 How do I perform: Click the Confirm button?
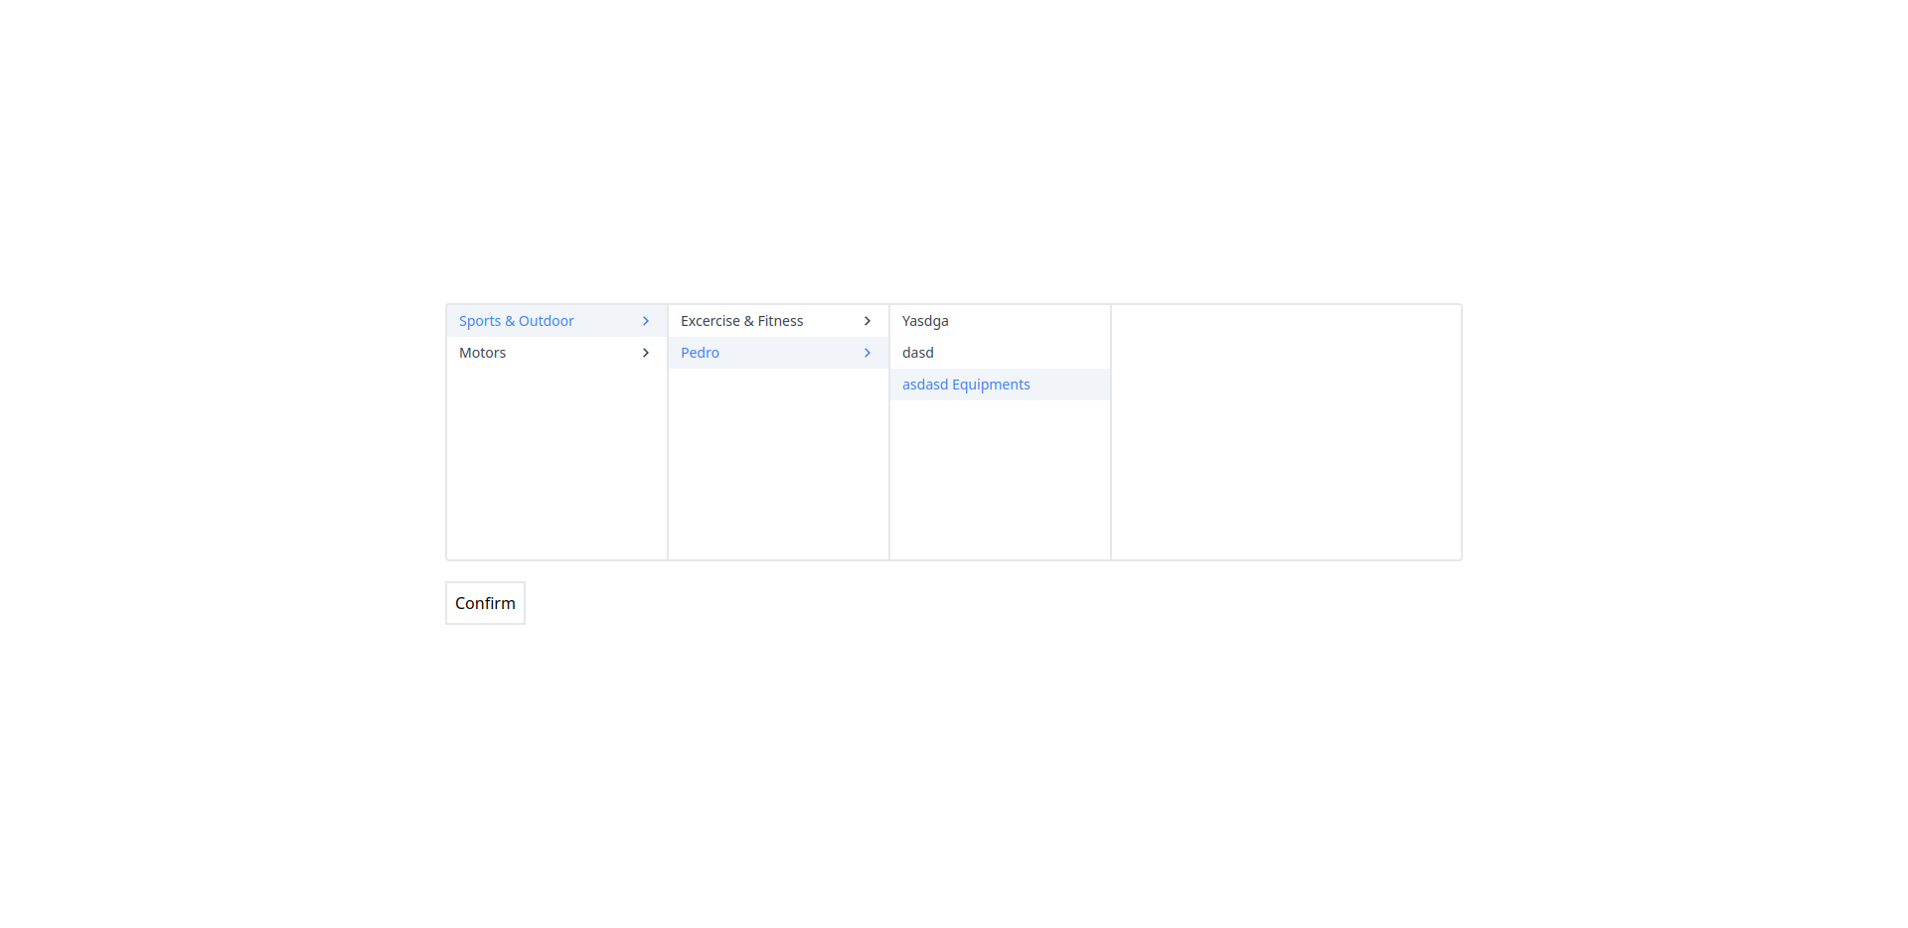[485, 603]
